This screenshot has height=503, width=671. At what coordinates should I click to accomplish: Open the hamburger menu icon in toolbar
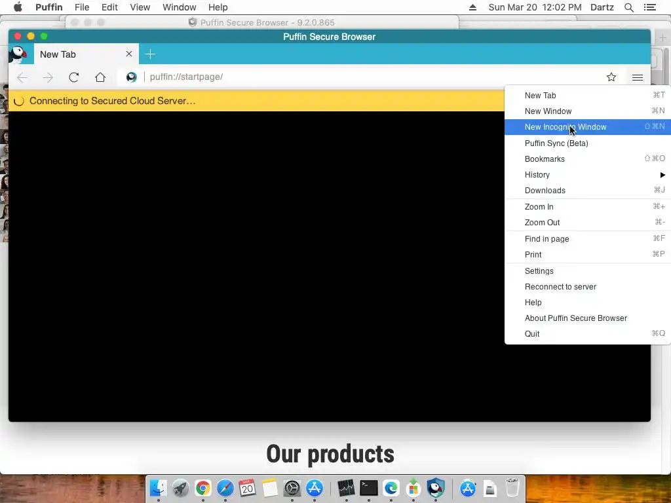pyautogui.click(x=637, y=77)
